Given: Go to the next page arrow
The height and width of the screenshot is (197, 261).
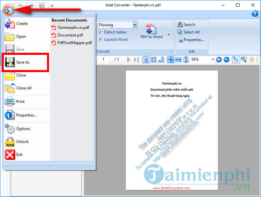Looking at the screenshot, I should pos(128,60).
